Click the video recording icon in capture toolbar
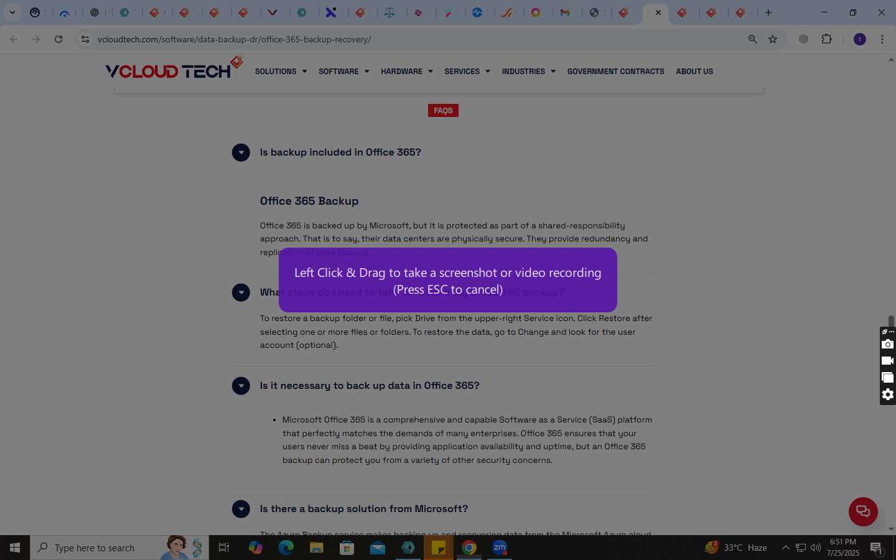Viewport: 896px width, 560px height. pos(888,361)
